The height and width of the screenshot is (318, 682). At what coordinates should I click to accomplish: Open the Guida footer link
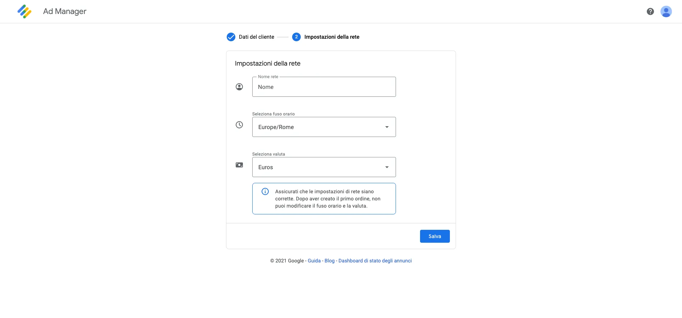tap(314, 261)
